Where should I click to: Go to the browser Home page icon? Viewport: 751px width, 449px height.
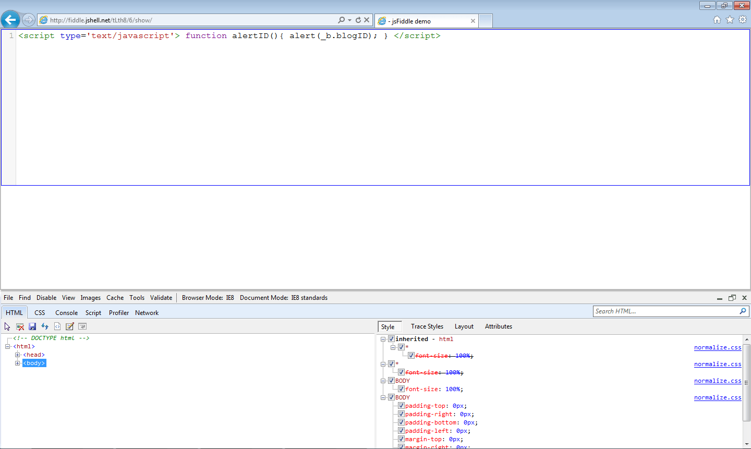click(x=717, y=20)
